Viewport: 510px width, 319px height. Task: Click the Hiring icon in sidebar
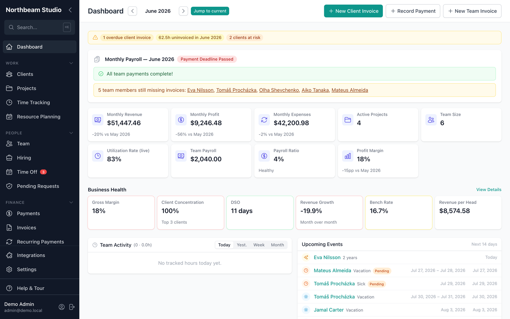(9, 158)
